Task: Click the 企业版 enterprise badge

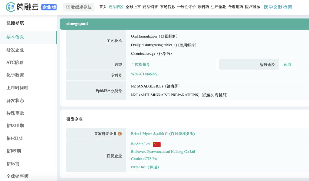Action: click(49, 7)
